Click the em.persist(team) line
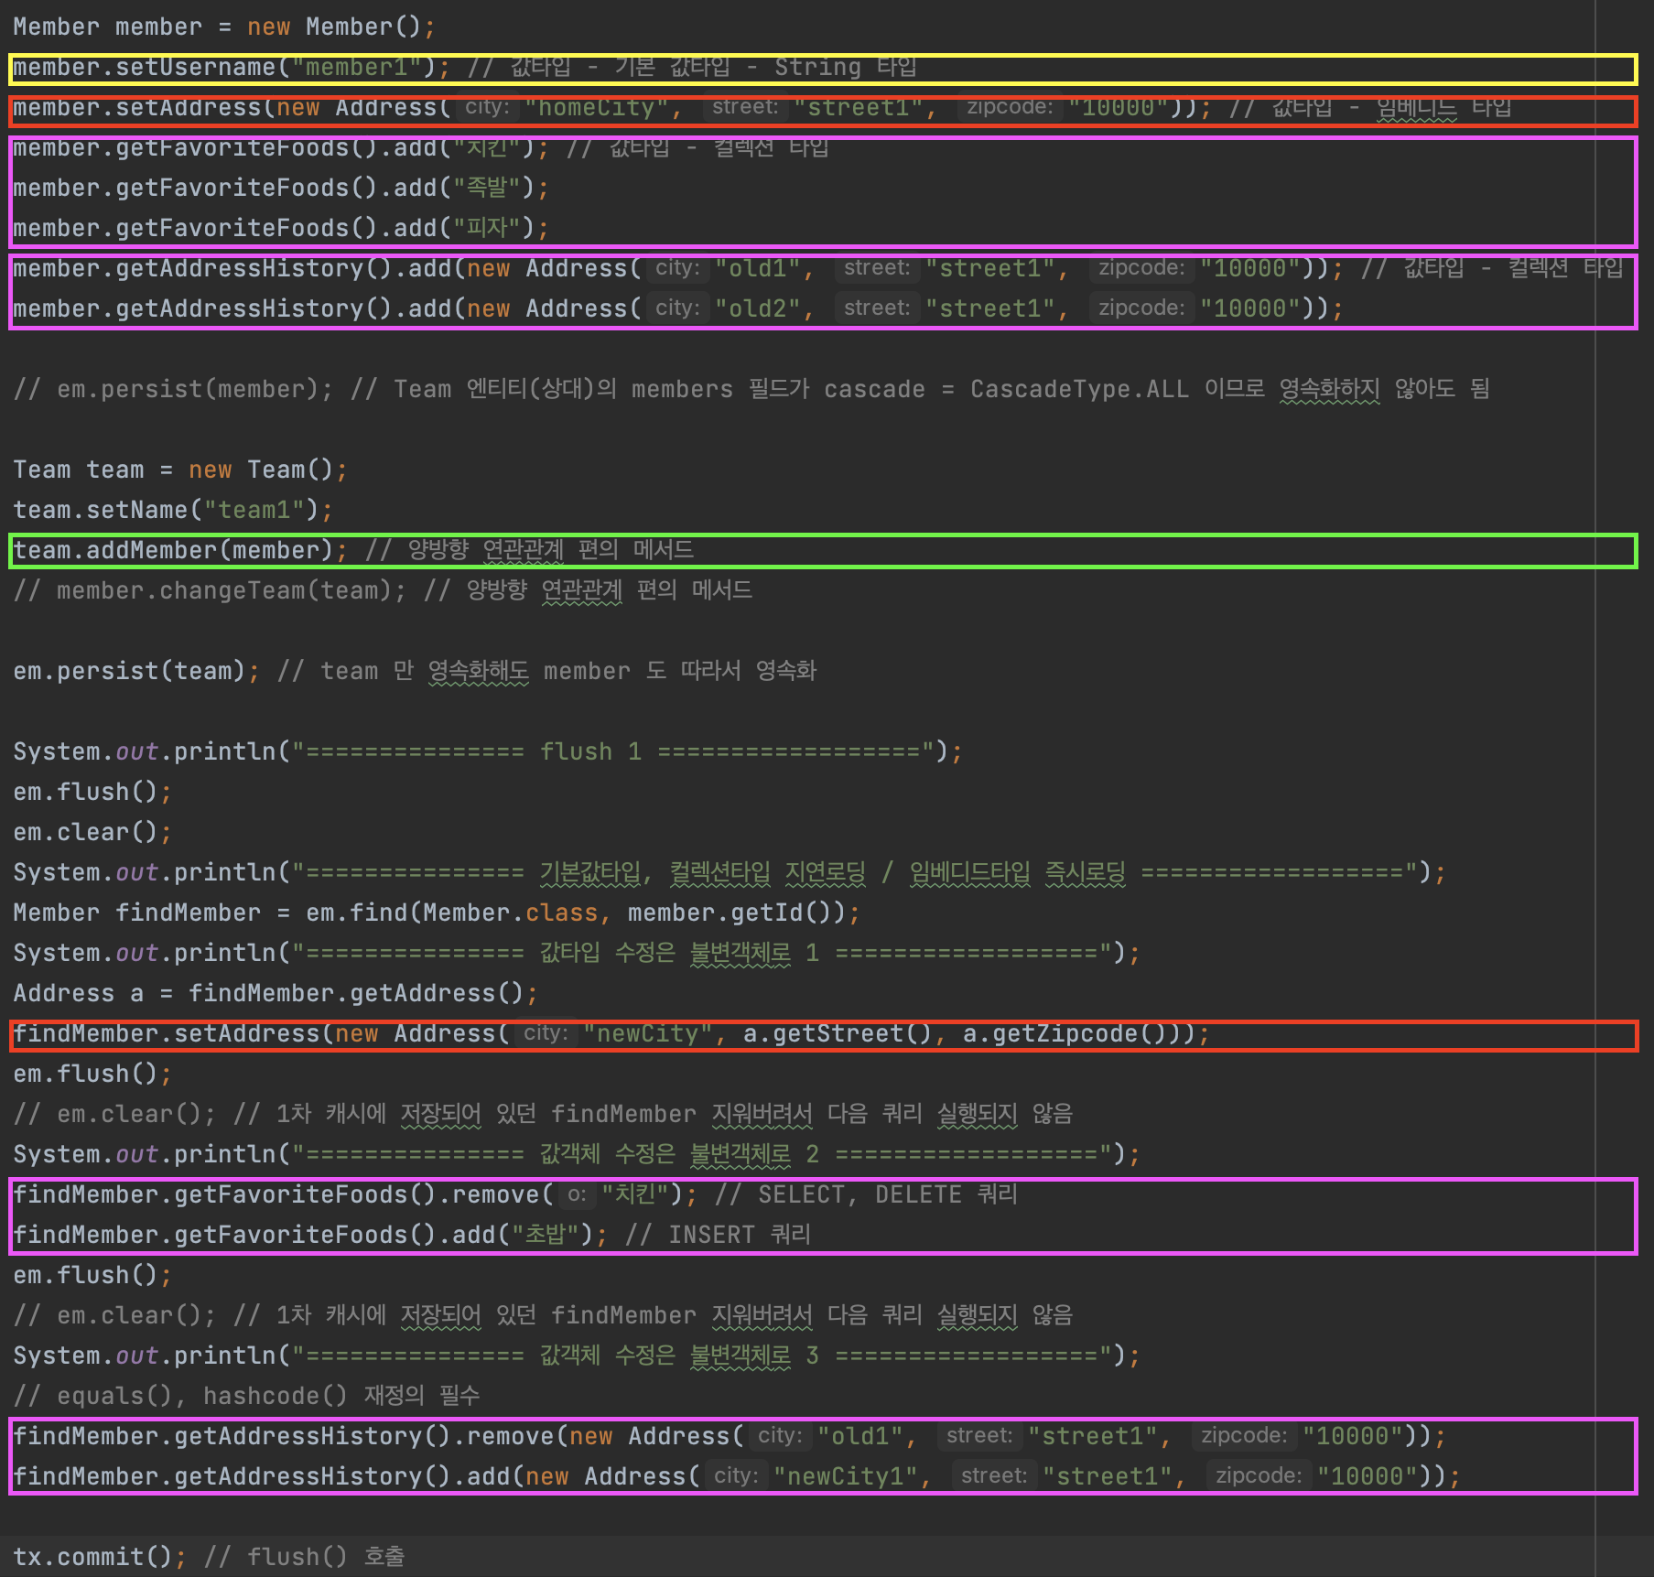The height and width of the screenshot is (1577, 1654). tap(415, 671)
